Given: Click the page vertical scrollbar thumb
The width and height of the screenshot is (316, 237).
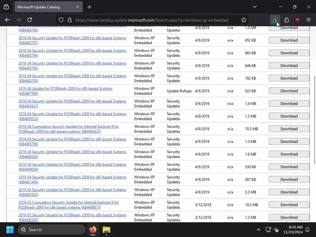Looking at the screenshot, I should (x=314, y=120).
